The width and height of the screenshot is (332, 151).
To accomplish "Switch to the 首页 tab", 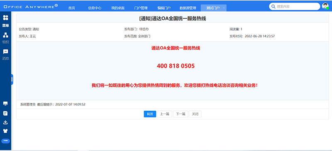I will coord(71,8).
